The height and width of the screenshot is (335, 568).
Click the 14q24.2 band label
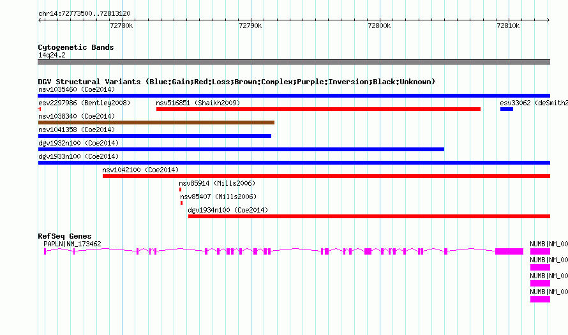coord(52,55)
